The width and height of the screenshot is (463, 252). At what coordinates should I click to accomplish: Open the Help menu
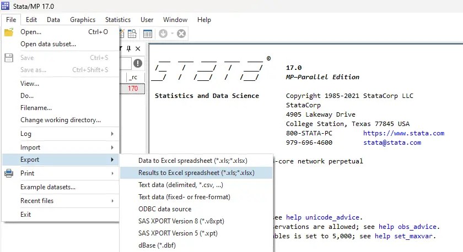204,20
